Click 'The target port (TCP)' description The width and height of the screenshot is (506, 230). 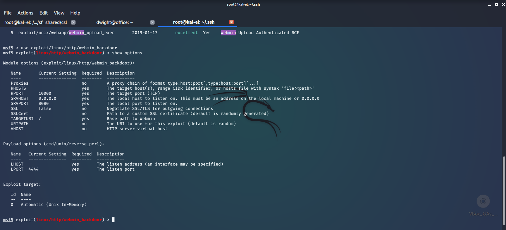133,94
